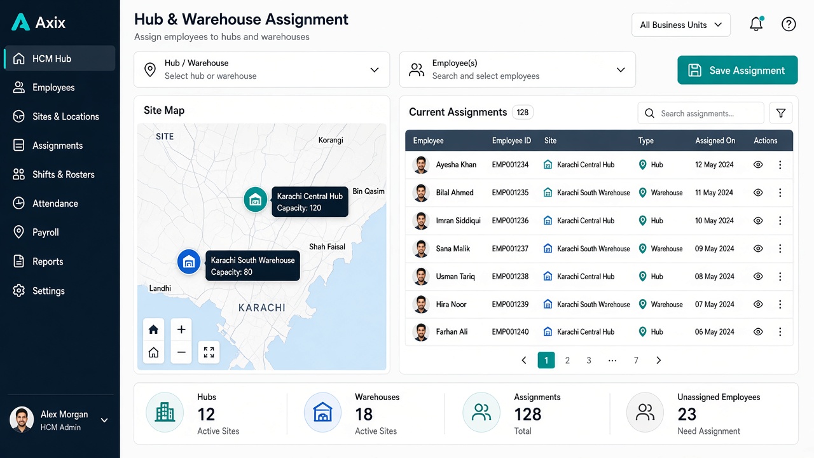The image size is (814, 458).
Task: Open Shifts & Rosters in the sidebar
Action: (59, 174)
